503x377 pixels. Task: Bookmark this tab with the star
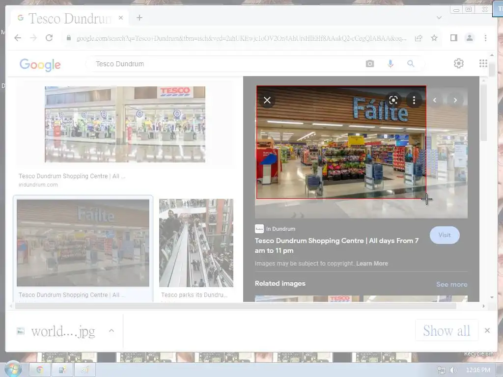pos(434,38)
